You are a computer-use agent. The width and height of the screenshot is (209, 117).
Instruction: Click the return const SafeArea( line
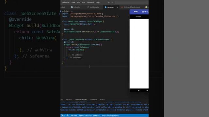point(78,47)
